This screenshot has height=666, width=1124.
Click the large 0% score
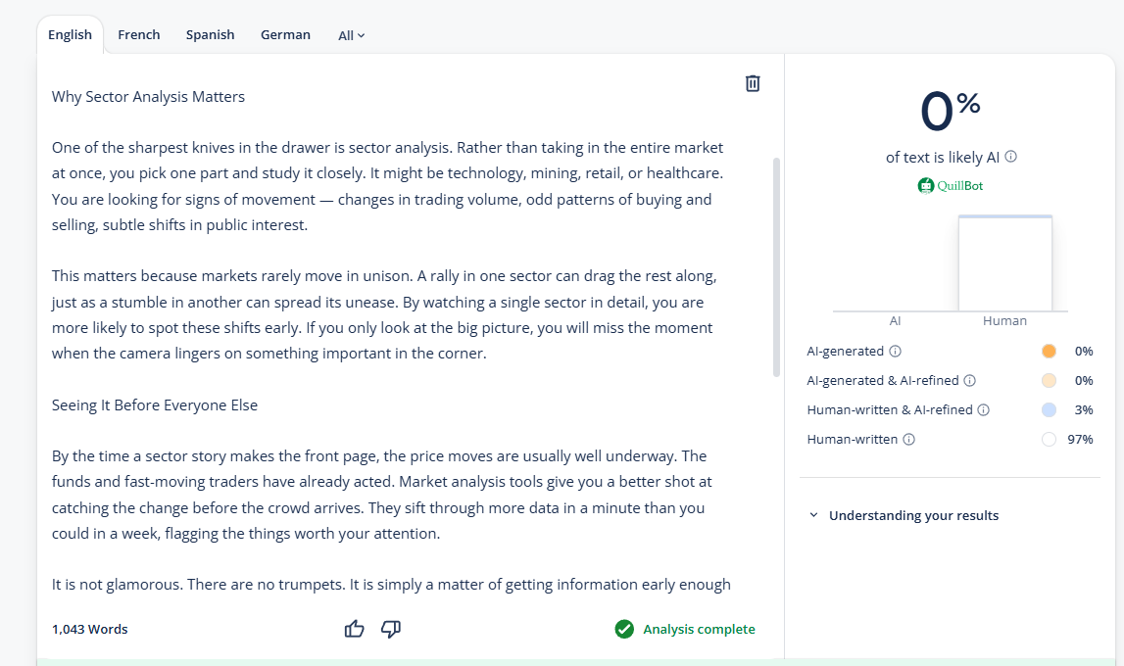pos(950,111)
